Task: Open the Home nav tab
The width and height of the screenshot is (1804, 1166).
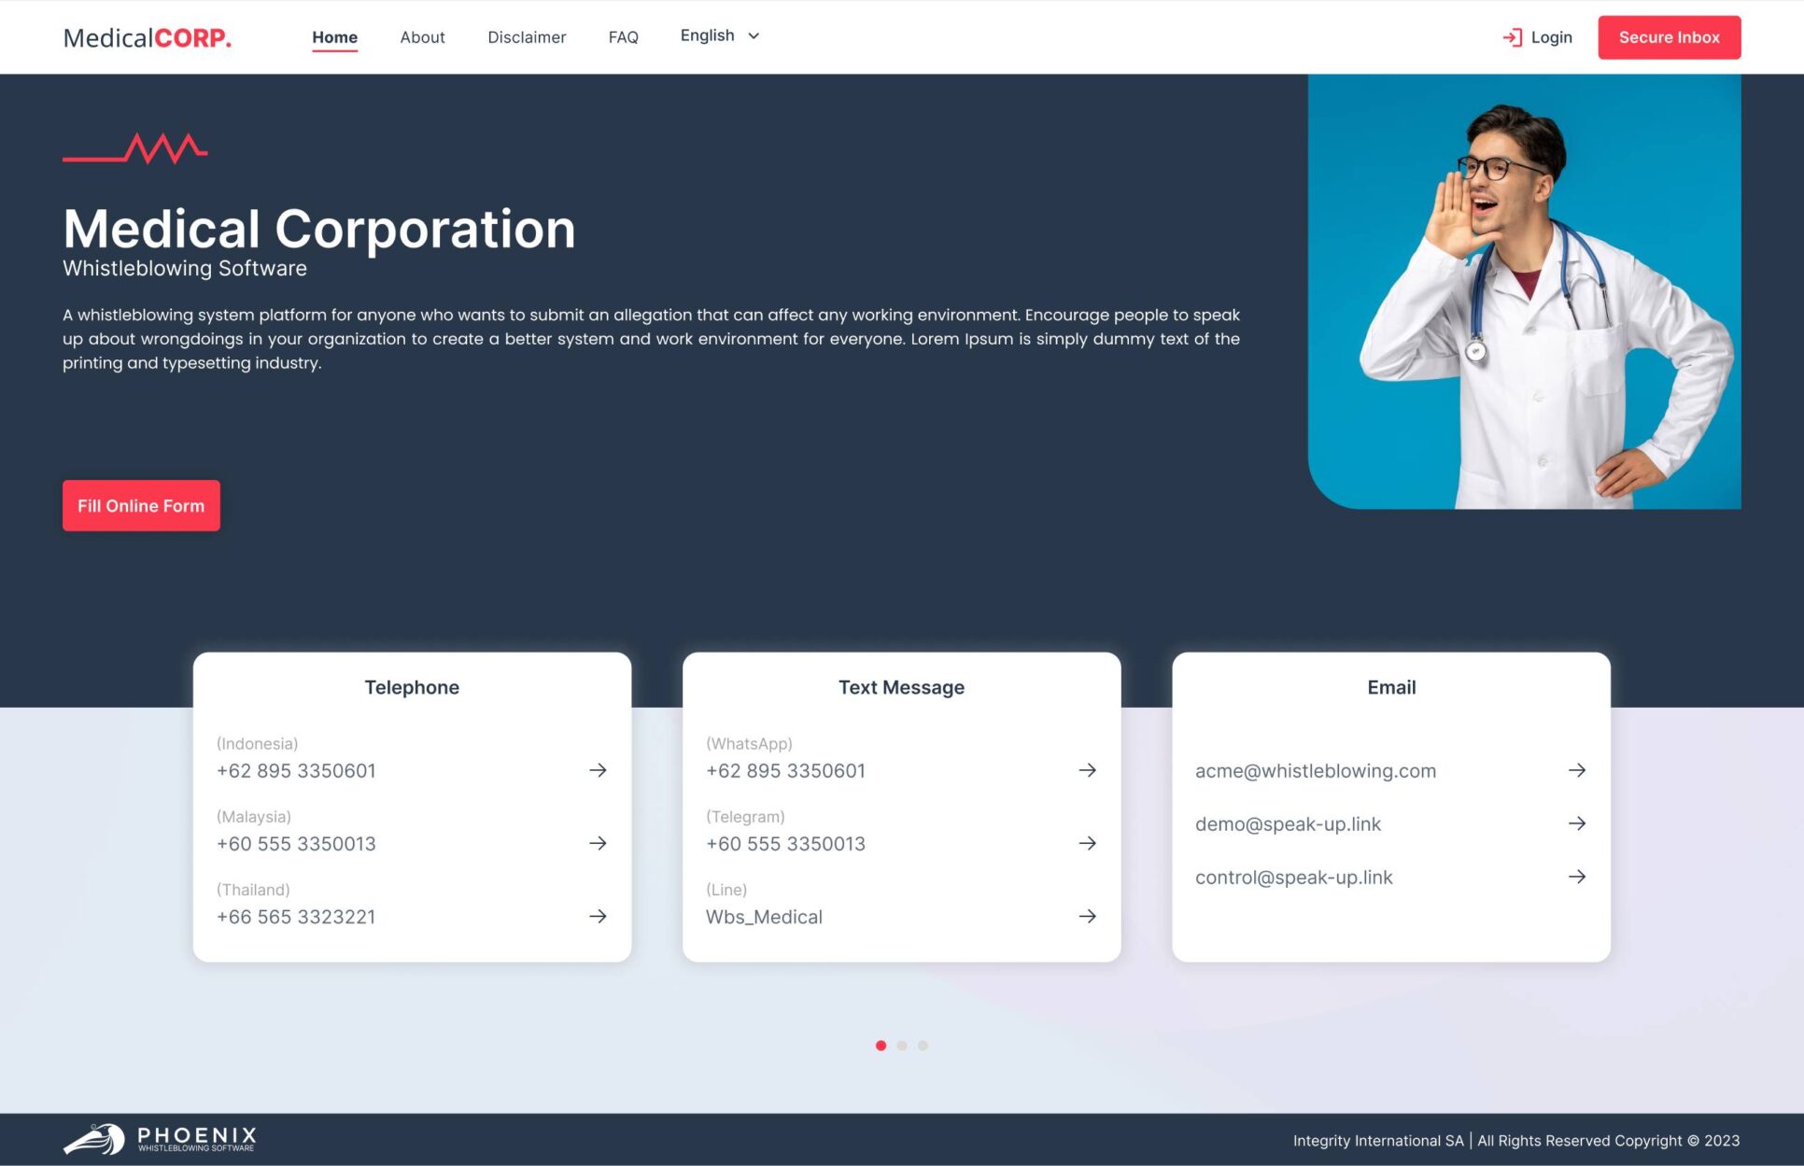Action: click(334, 37)
